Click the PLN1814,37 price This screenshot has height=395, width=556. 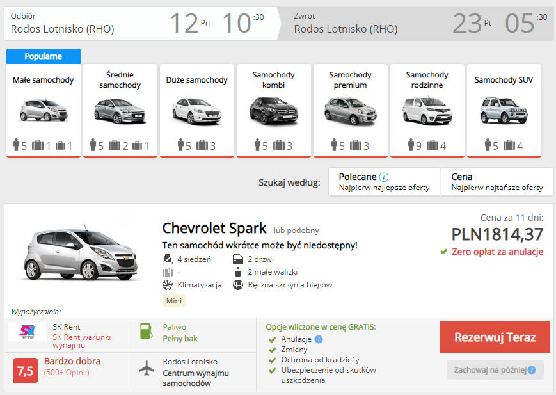tap(497, 234)
